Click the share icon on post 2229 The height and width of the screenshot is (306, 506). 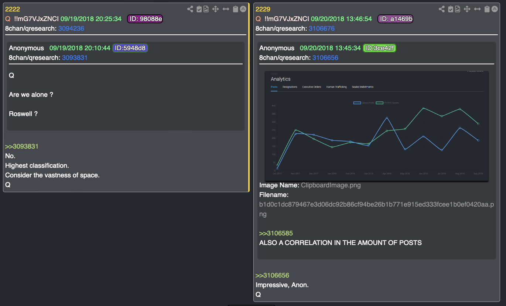click(x=441, y=9)
